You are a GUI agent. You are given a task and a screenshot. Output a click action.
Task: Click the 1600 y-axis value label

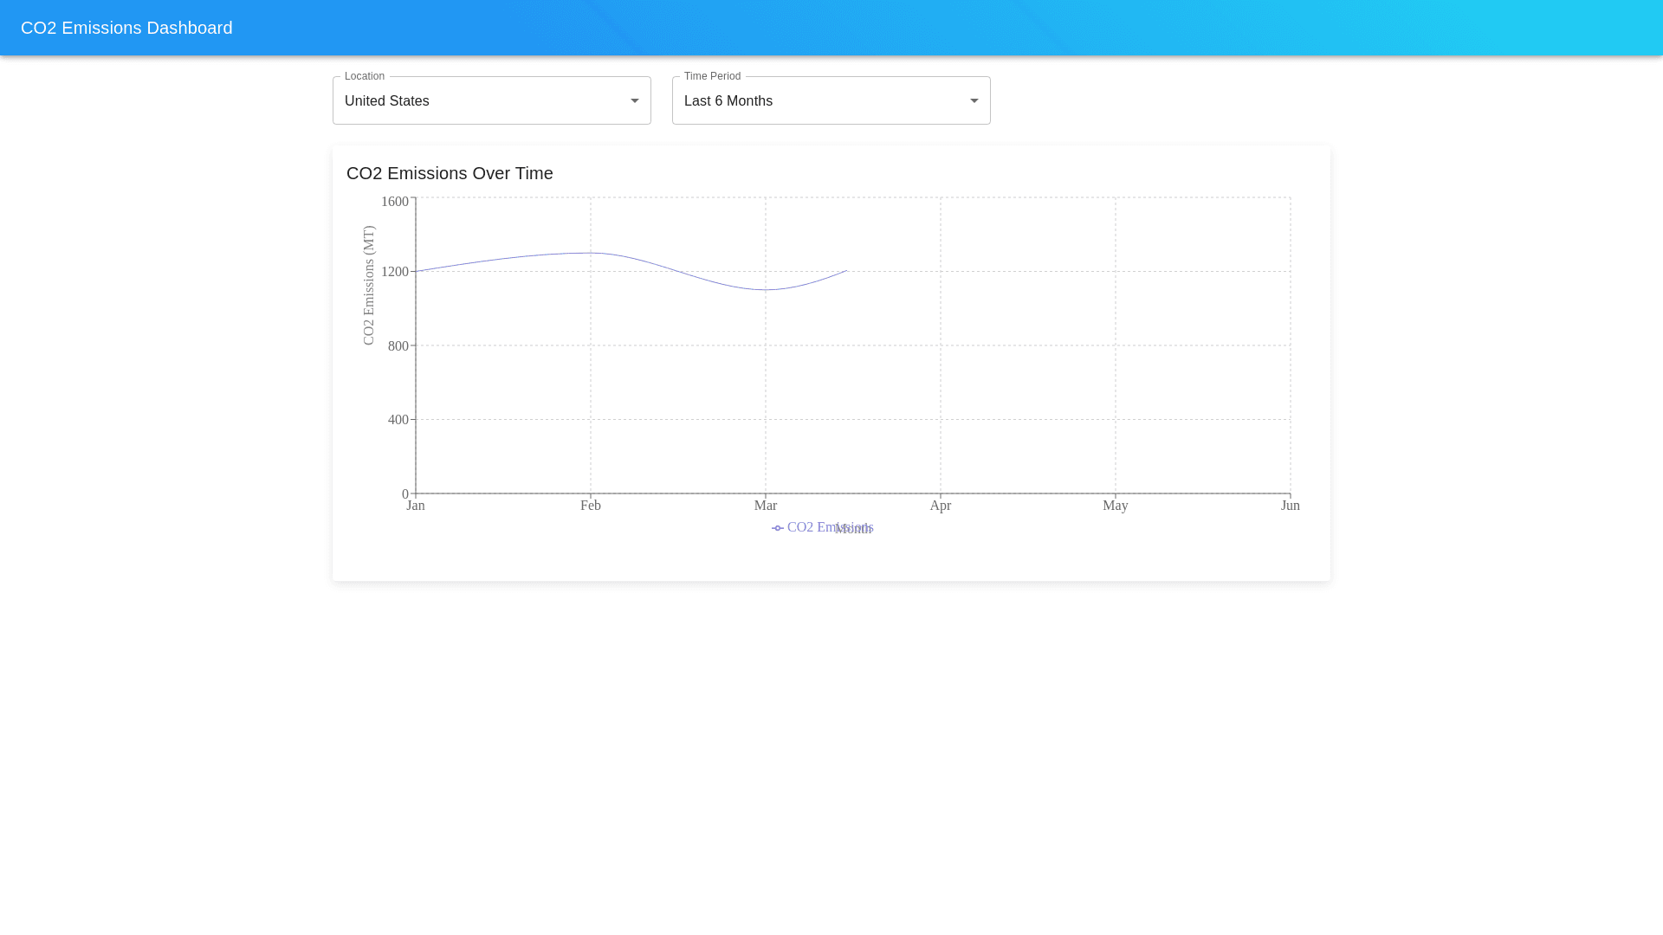coord(394,202)
